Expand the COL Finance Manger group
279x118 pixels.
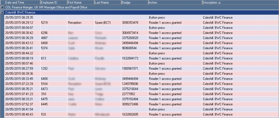pos(2,8)
